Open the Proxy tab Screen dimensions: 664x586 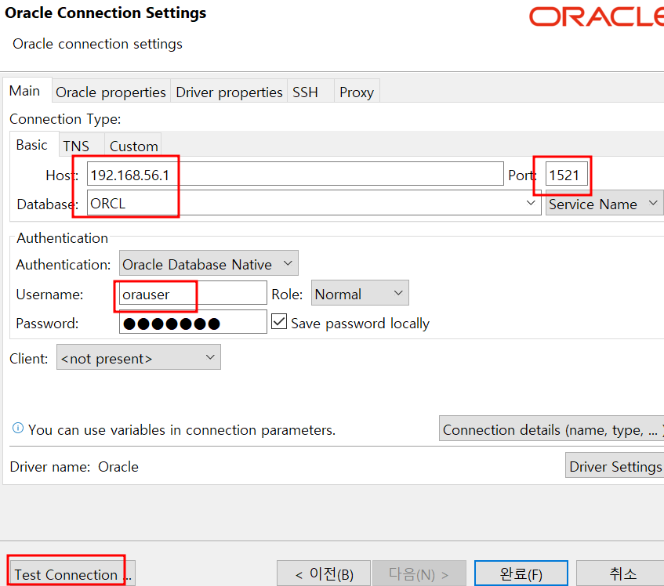pyautogui.click(x=357, y=92)
